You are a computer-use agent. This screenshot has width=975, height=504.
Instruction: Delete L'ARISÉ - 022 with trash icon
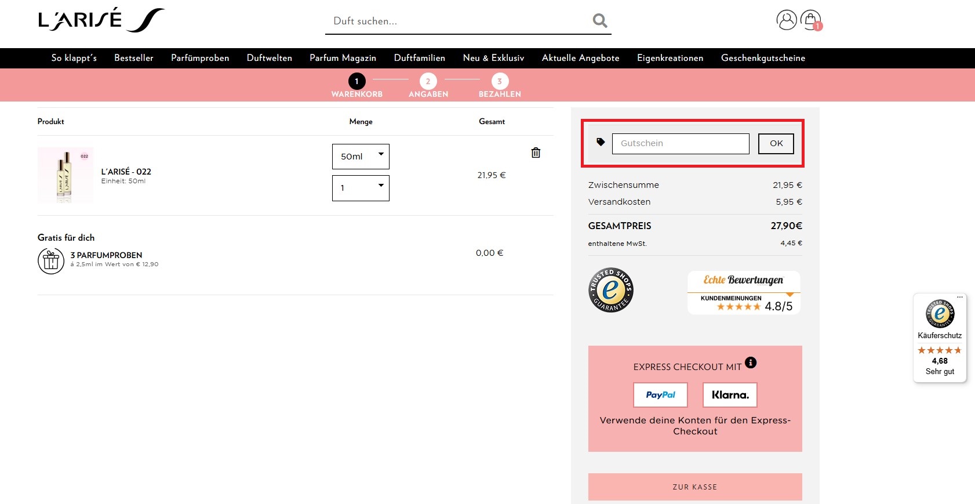coord(536,153)
